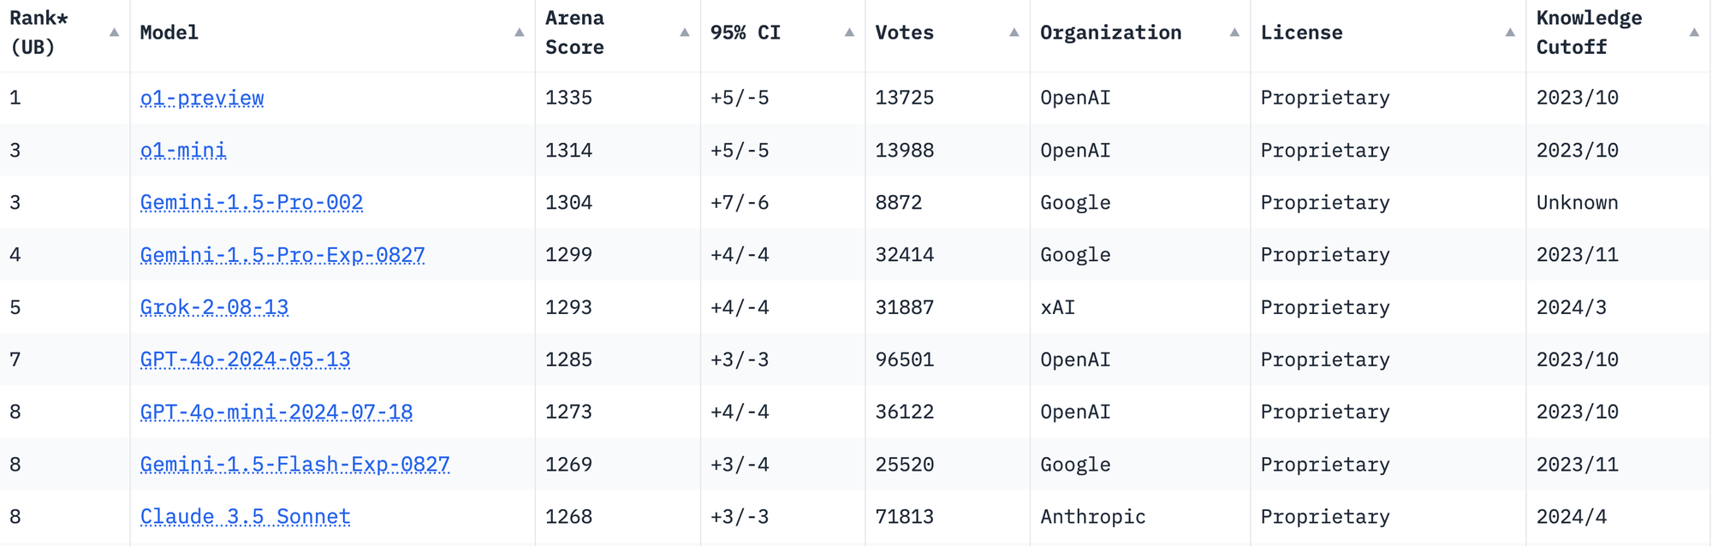Sort by License column arrow
1712x546 pixels.
click(x=1510, y=33)
